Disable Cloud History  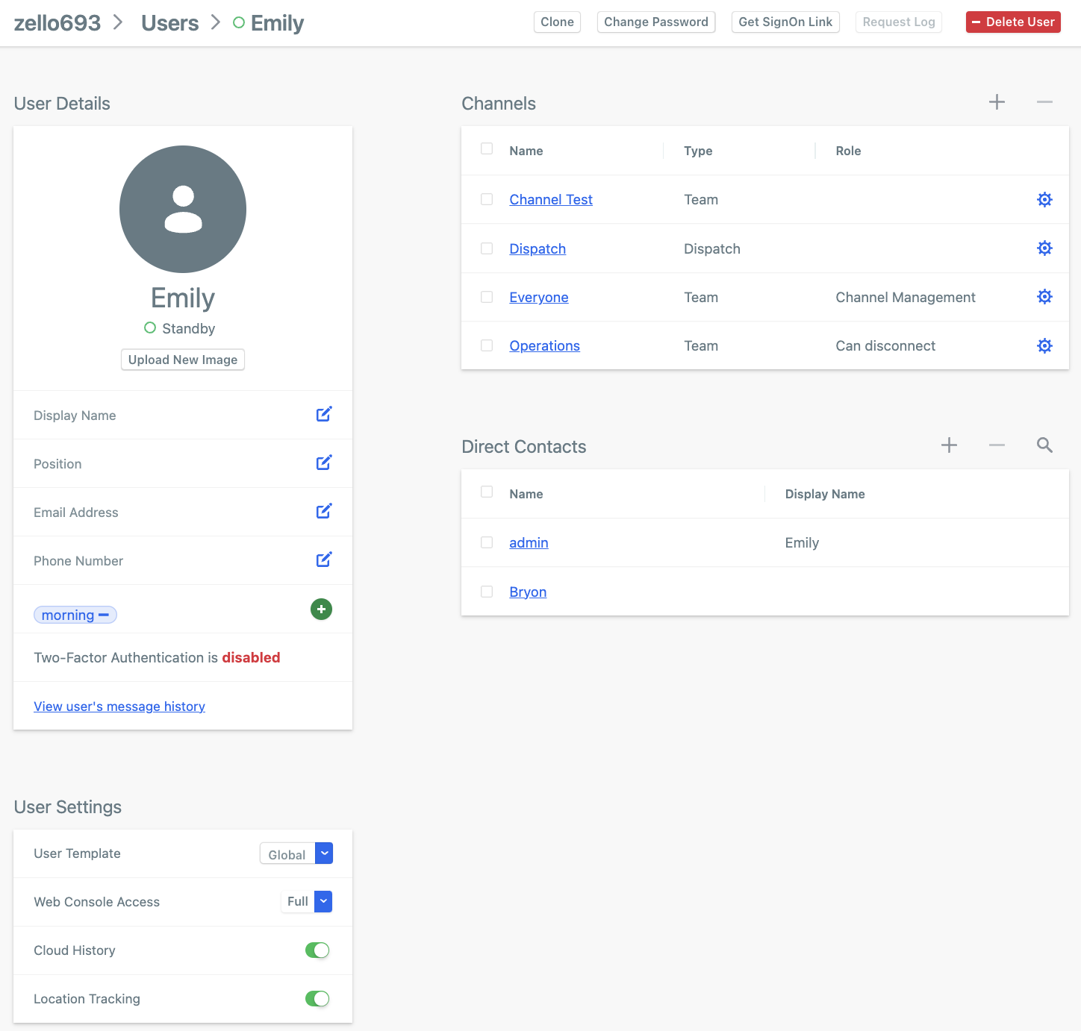317,950
